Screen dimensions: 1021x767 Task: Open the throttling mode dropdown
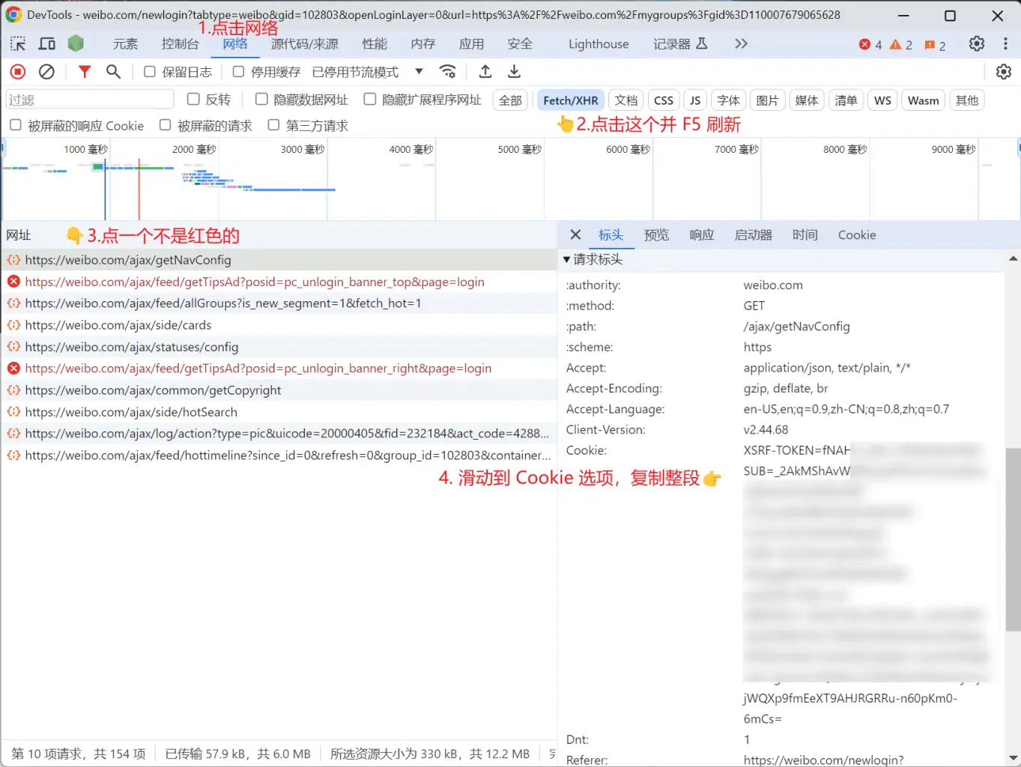[367, 72]
